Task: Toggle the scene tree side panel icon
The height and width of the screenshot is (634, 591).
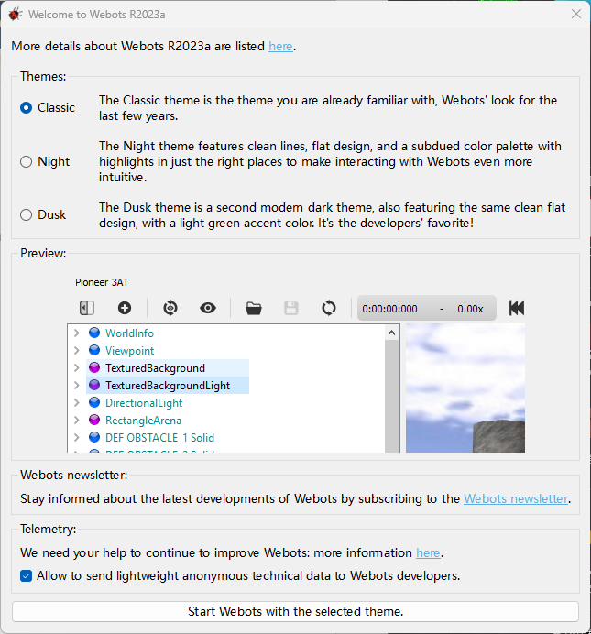Action: (86, 308)
